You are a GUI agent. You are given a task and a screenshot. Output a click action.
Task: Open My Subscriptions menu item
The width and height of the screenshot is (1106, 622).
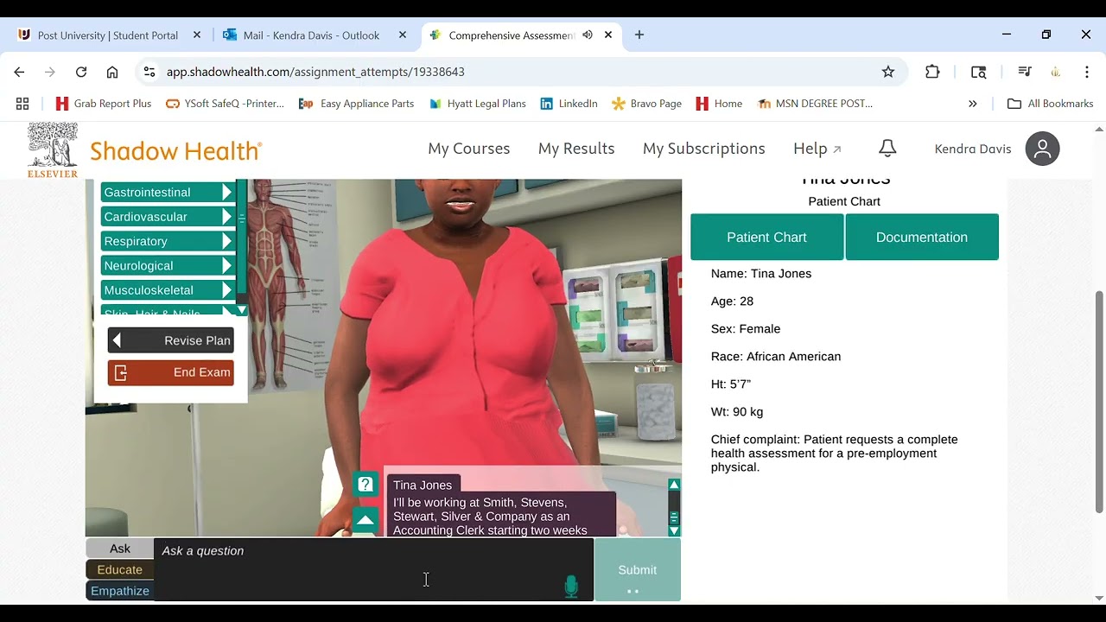click(x=704, y=149)
